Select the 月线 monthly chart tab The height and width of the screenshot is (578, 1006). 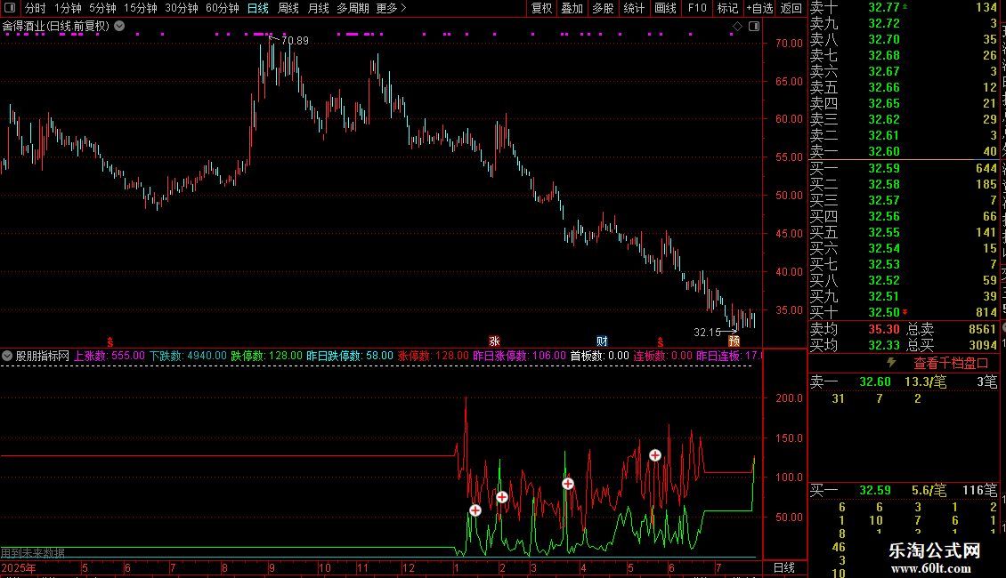318,8
